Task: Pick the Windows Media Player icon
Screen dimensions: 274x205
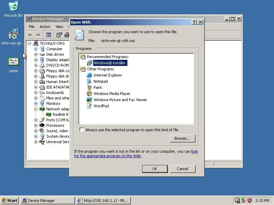Action: point(89,94)
